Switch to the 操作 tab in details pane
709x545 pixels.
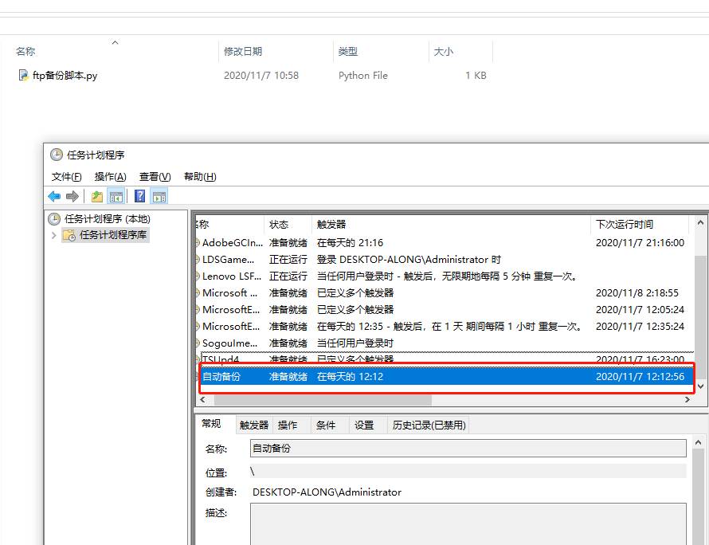tap(288, 425)
